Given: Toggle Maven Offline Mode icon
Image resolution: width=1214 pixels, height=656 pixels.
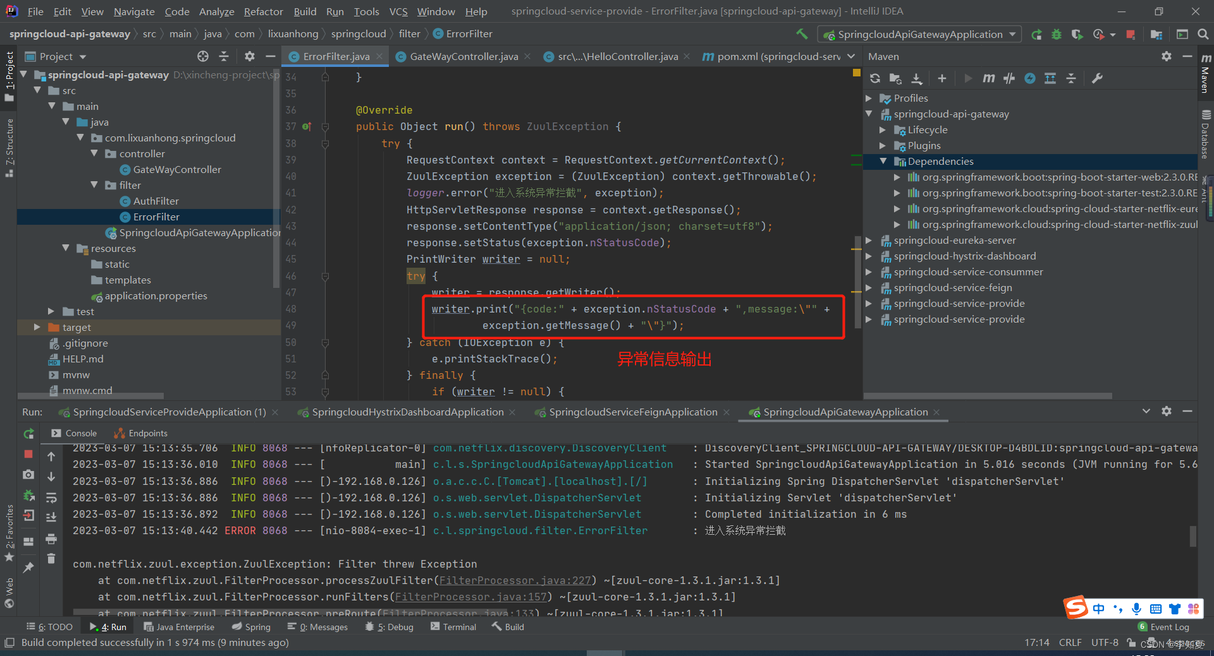Looking at the screenshot, I should click(x=1009, y=78).
